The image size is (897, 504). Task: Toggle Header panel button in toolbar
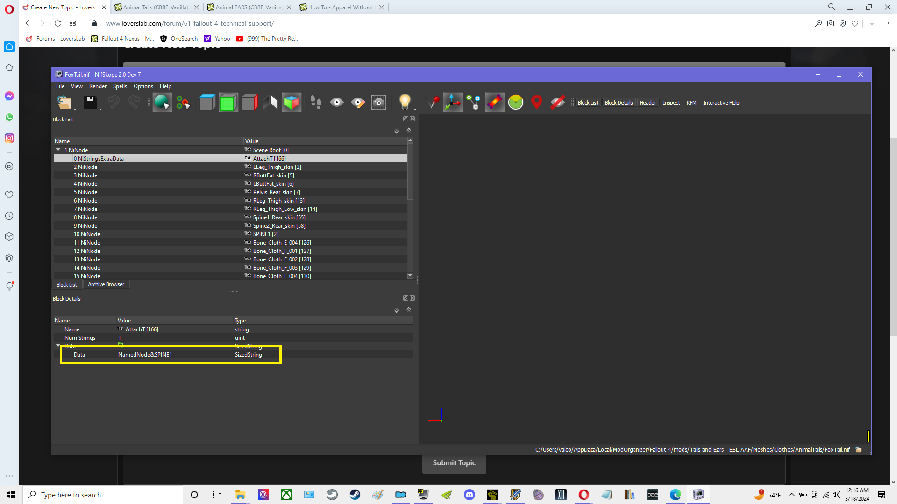(x=648, y=103)
